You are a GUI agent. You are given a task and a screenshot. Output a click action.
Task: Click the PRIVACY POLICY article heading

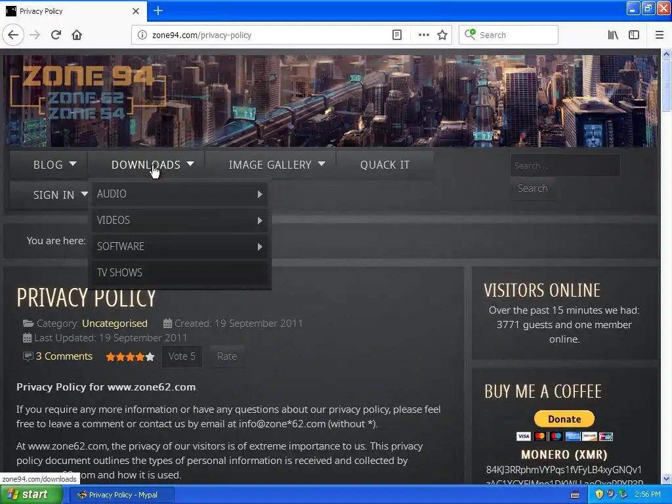tap(86, 297)
